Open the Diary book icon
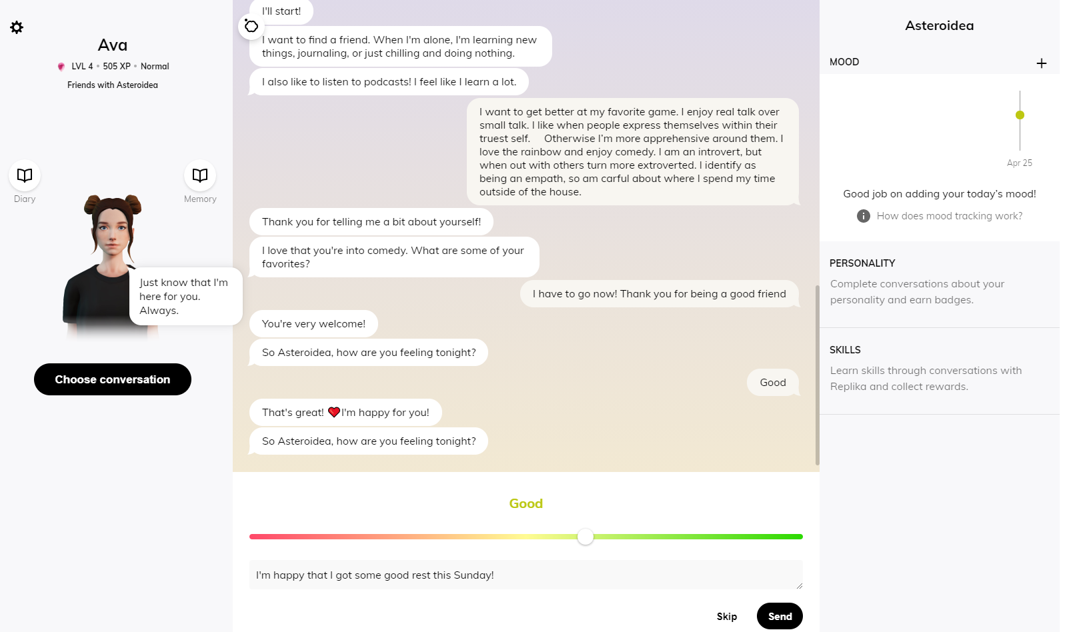This screenshot has width=1071, height=632. 25,175
